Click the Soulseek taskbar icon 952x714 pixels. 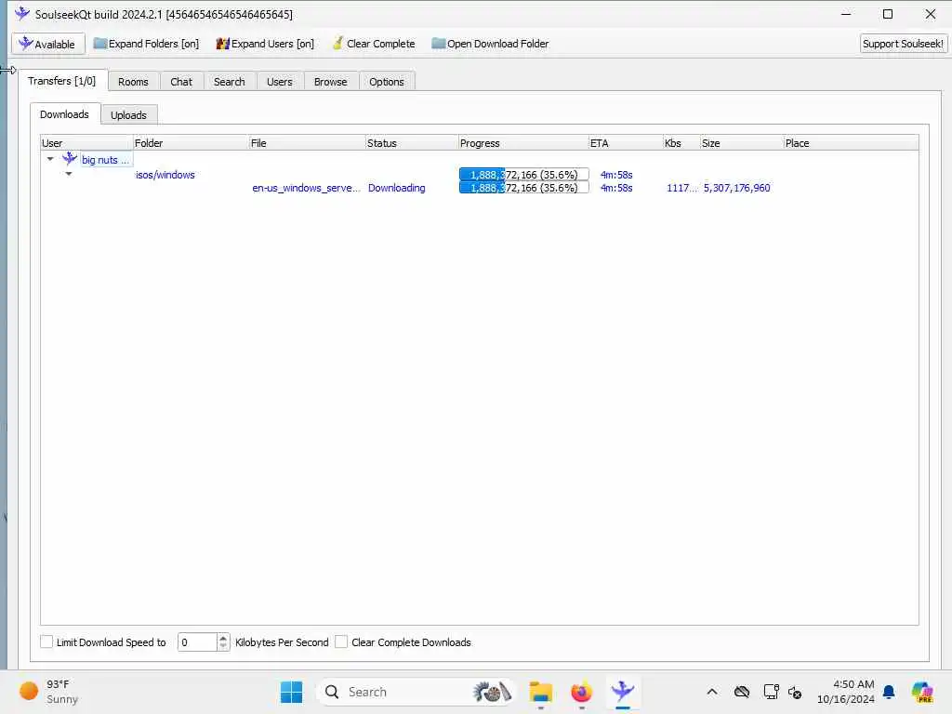coord(622,692)
